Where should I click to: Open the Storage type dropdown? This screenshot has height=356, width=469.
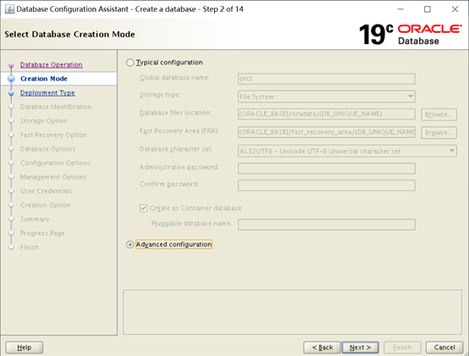pyautogui.click(x=326, y=96)
